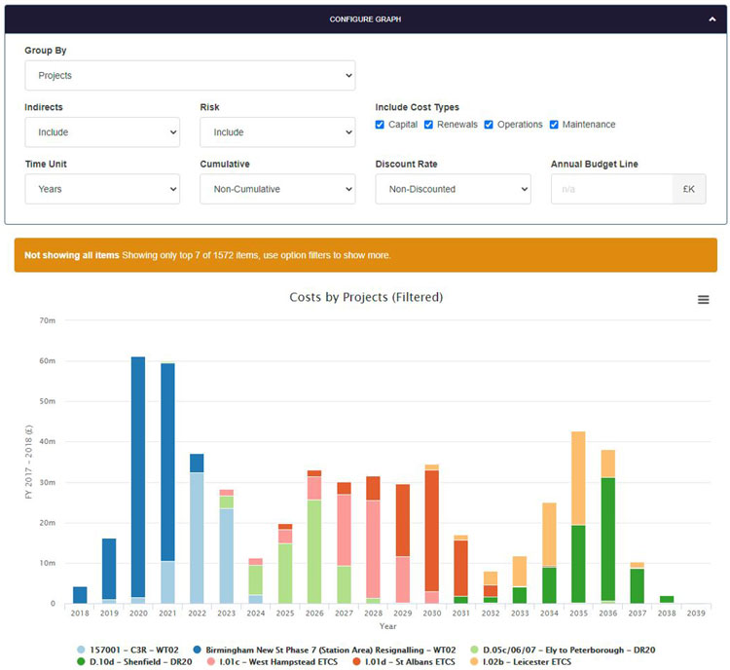Image resolution: width=730 pixels, height=670 pixels.
Task: Open the Cumulative dropdown
Action: [277, 189]
